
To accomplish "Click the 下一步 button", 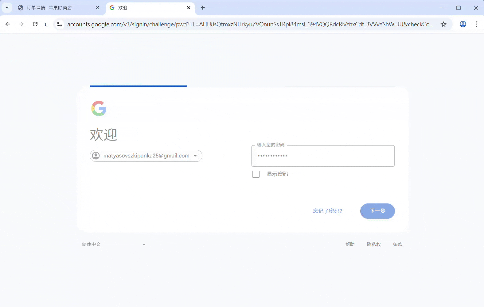I will [377, 211].
